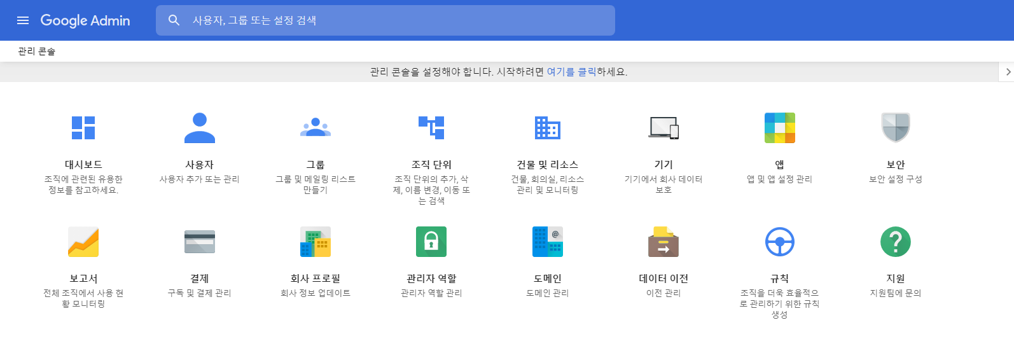
Task: Click the 도메인 title text
Action: pyautogui.click(x=548, y=279)
